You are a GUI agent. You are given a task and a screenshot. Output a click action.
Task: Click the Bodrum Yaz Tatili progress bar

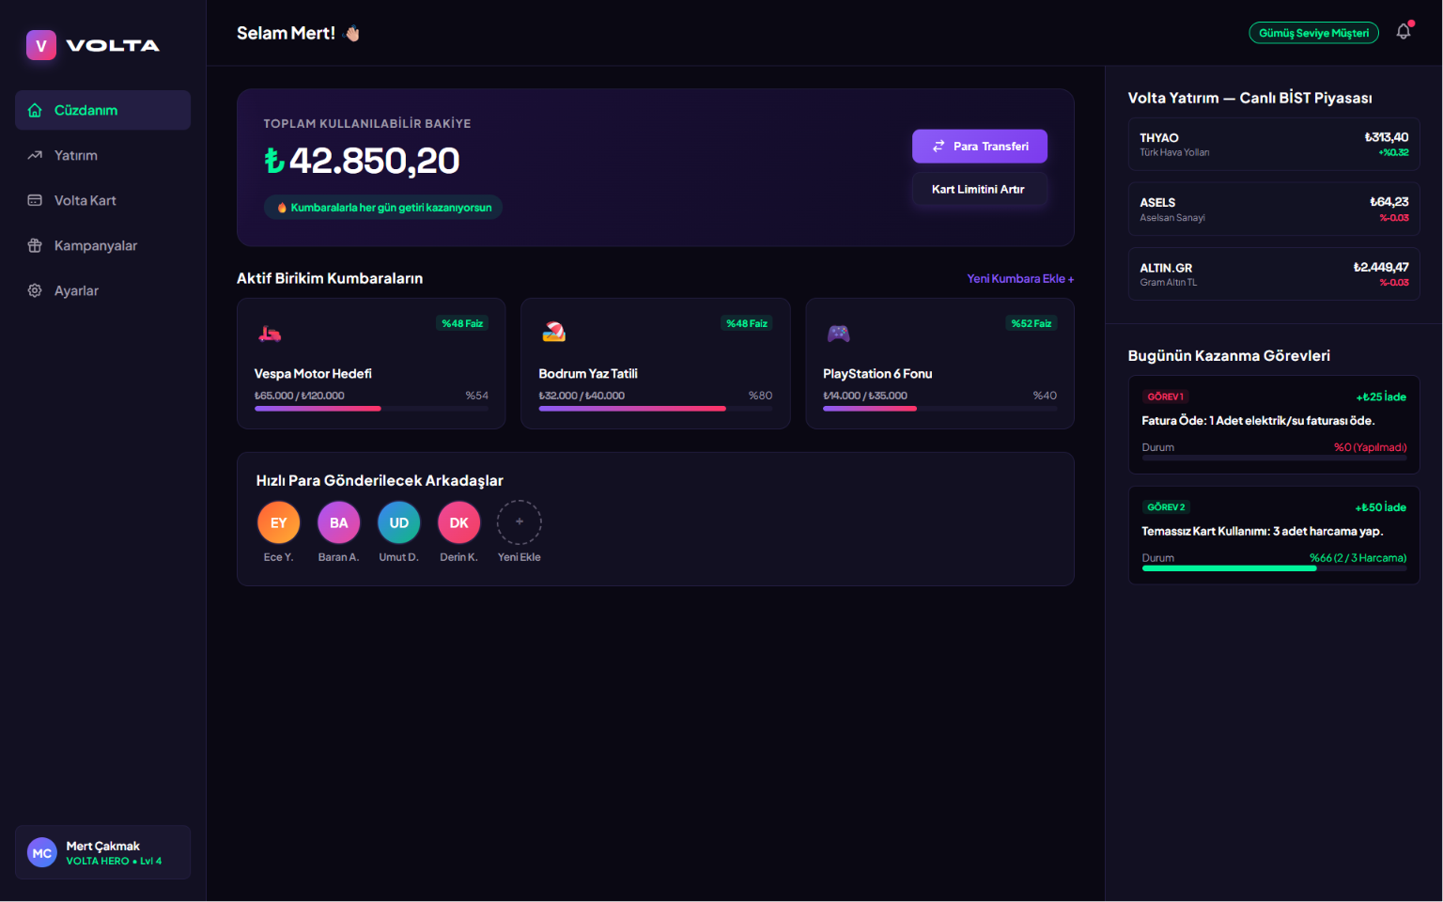pos(656,409)
